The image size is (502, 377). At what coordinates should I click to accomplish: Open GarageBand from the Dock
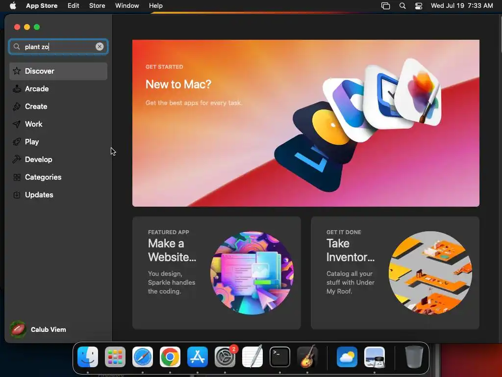pyautogui.click(x=307, y=357)
